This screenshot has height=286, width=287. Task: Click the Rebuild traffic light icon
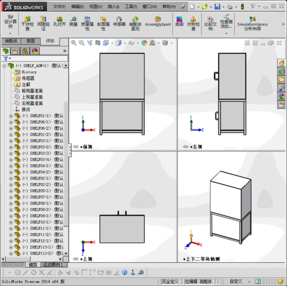click(x=242, y=7)
